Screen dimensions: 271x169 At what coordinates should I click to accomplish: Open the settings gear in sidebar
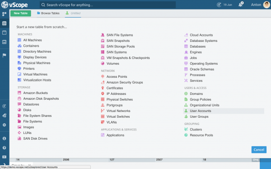(5, 125)
